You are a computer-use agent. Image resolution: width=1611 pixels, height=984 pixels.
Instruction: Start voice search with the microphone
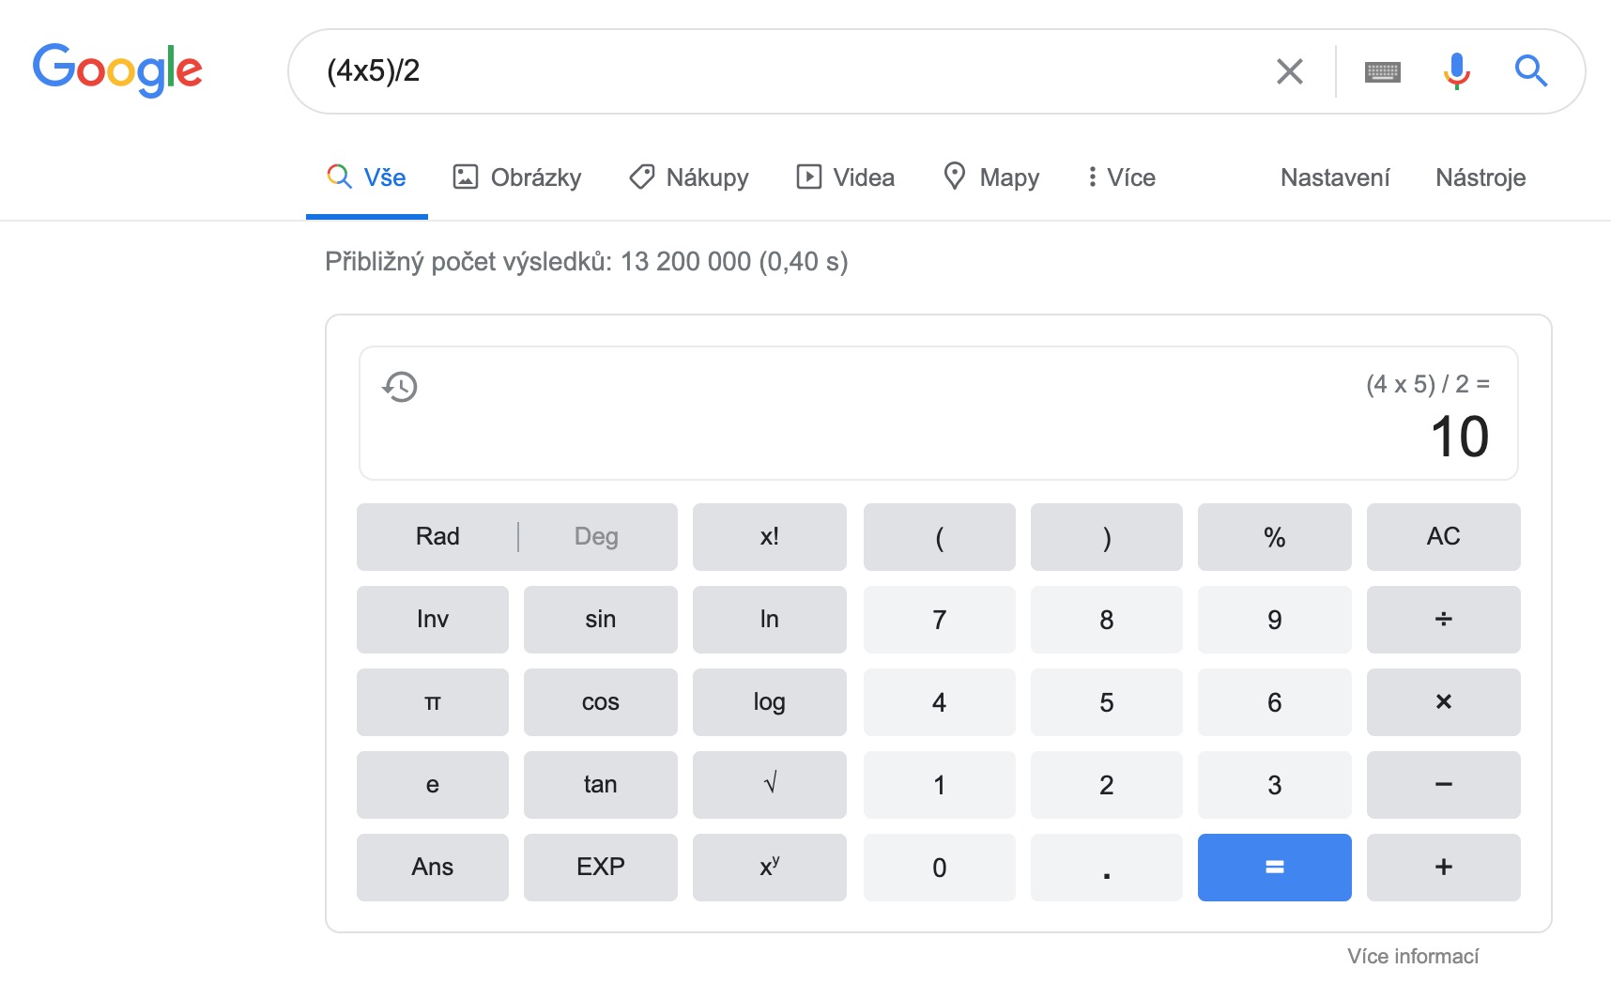click(1456, 71)
